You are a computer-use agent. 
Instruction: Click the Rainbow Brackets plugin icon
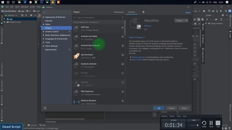[76, 102]
